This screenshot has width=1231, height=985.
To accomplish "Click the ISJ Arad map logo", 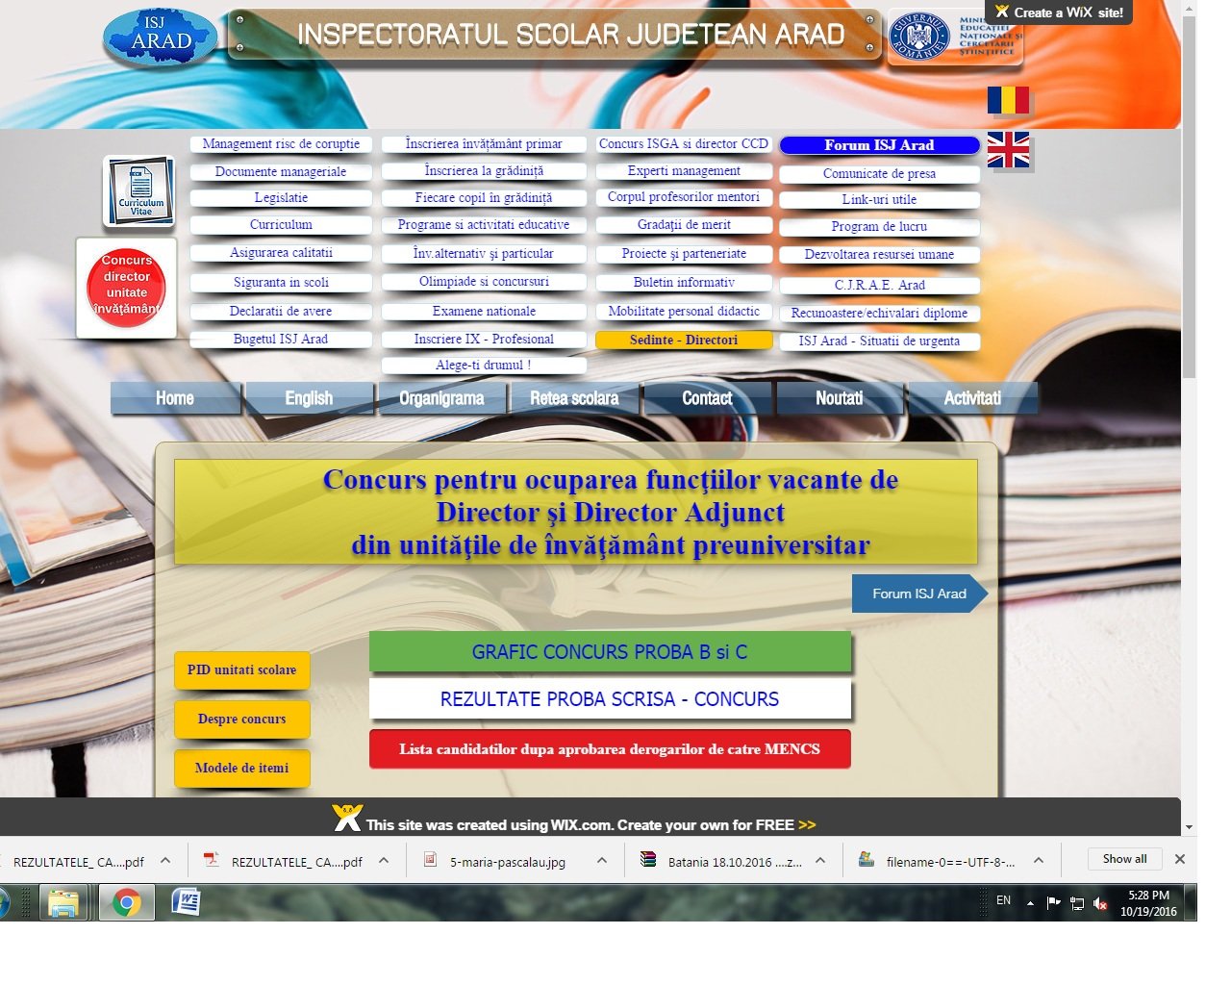I will 161,38.
